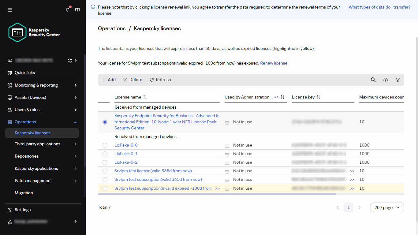Click the Renew license link
This screenshot has height=235, width=418.
(274, 63)
